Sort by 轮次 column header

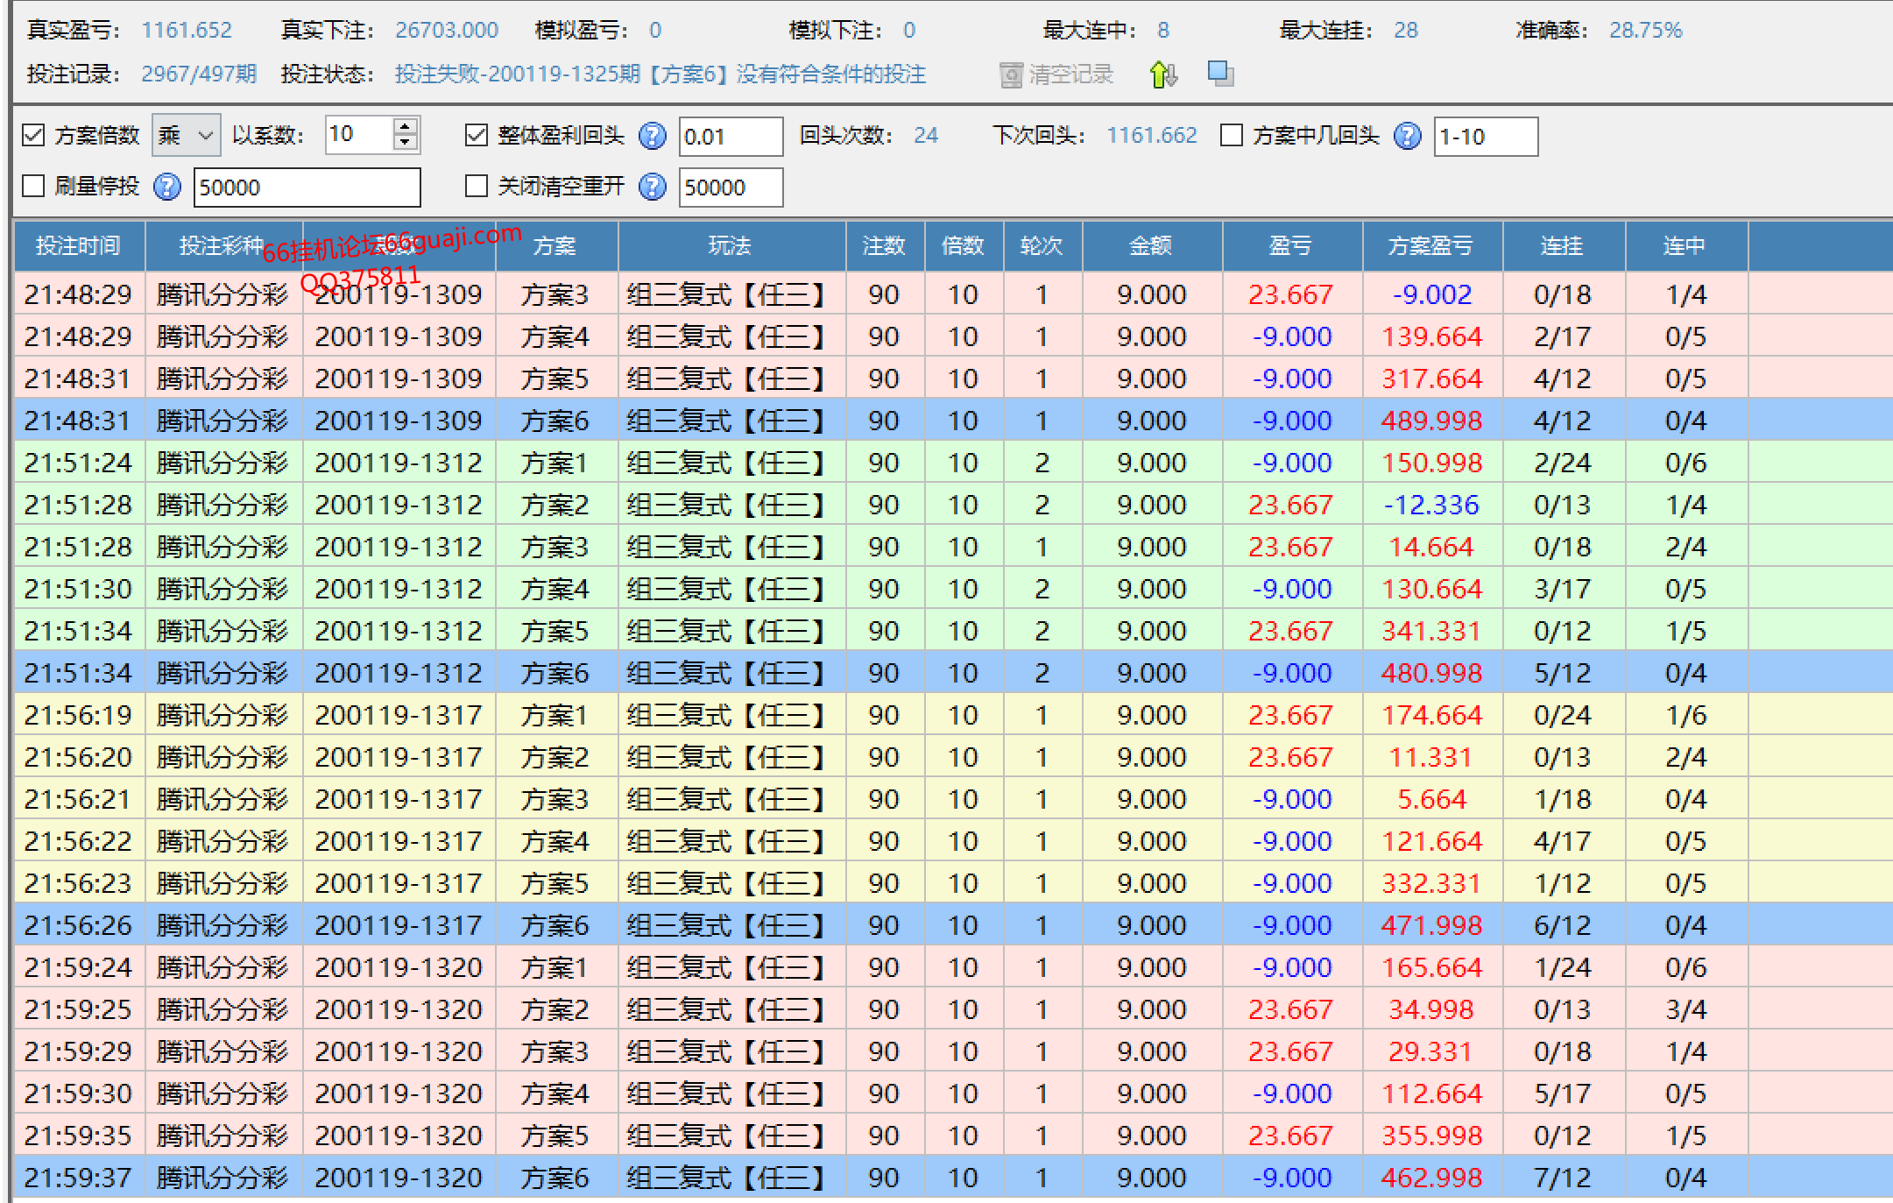1042,246
